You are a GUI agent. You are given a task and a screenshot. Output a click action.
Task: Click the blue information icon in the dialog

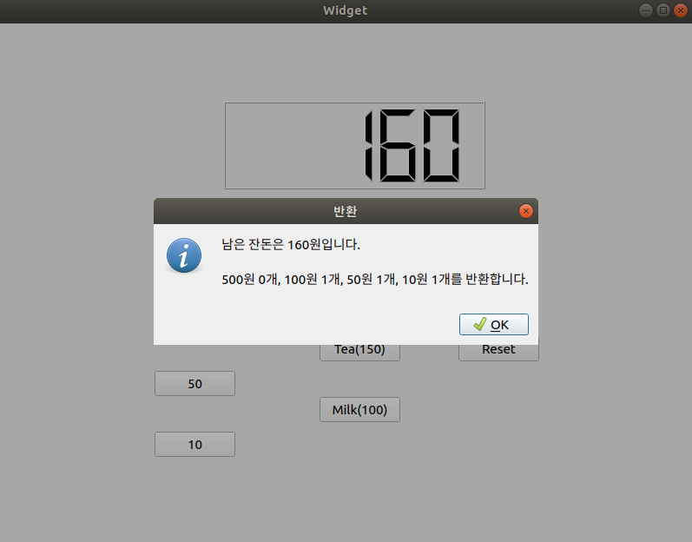(184, 255)
